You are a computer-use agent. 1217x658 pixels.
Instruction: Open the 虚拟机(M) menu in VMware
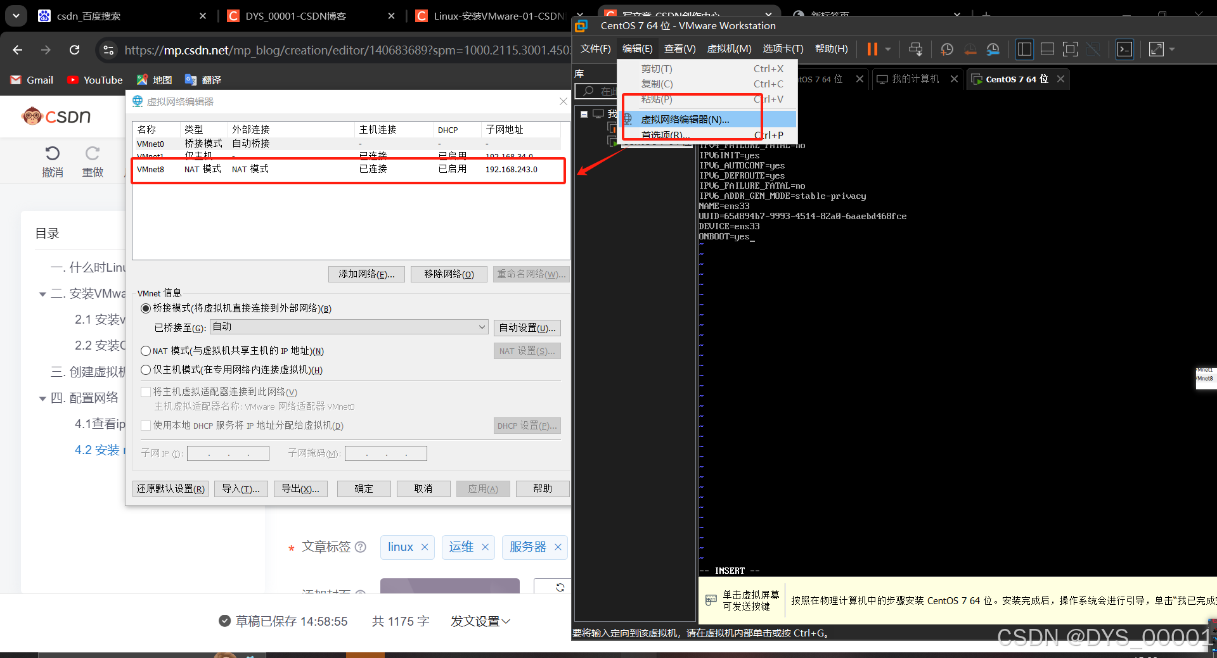tap(729, 49)
